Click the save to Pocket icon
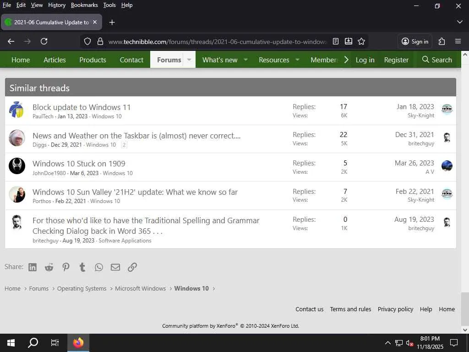The height and width of the screenshot is (352, 469). [349, 41]
